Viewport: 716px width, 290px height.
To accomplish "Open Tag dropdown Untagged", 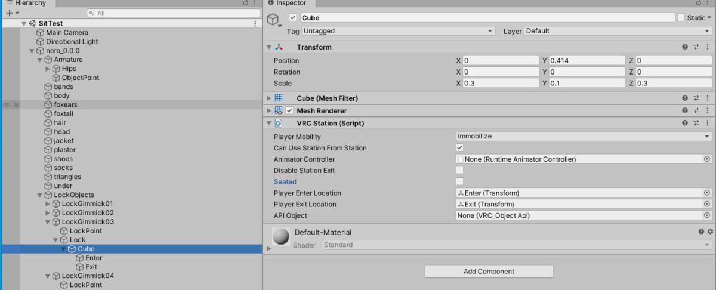I will 399,31.
